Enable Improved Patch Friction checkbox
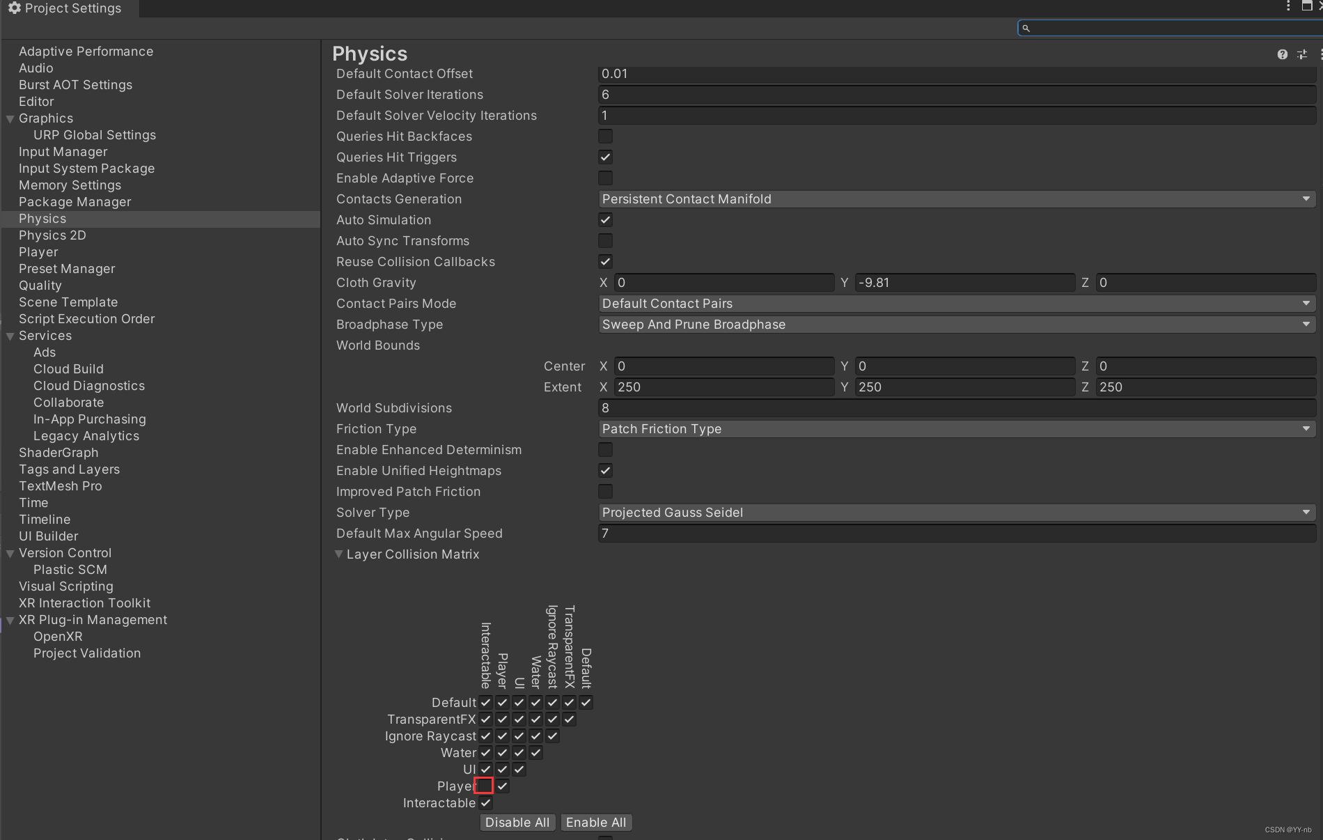 (x=606, y=492)
